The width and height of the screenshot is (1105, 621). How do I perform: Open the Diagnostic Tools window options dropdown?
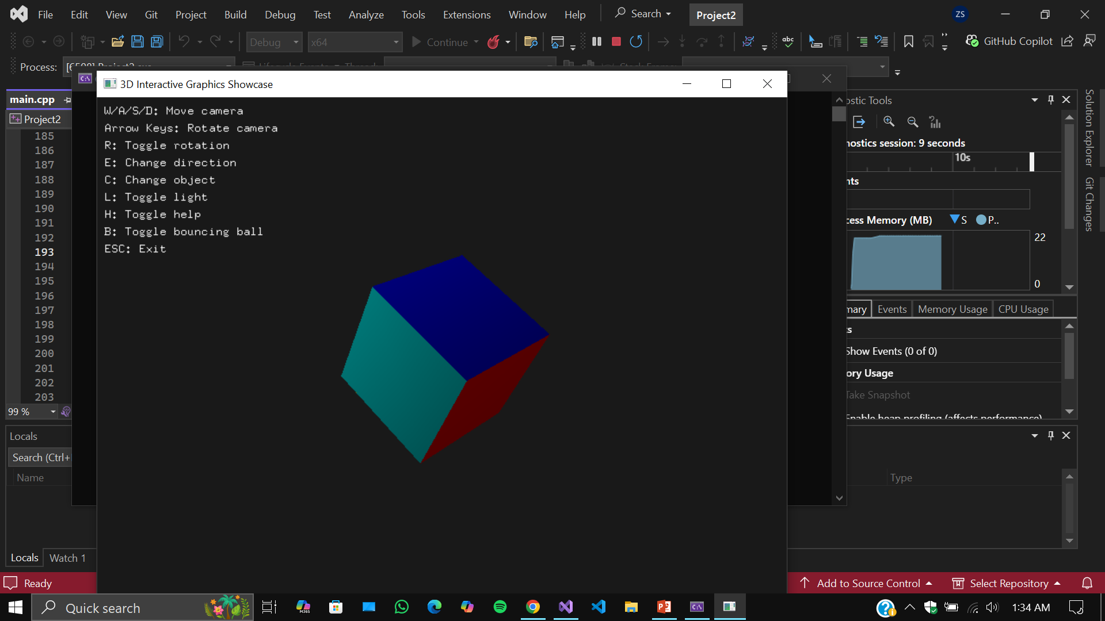[1035, 99]
